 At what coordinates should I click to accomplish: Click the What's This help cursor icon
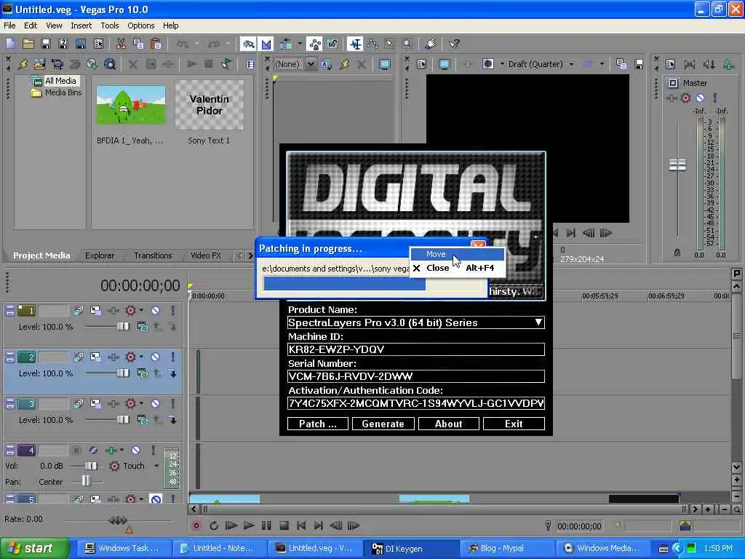[454, 44]
